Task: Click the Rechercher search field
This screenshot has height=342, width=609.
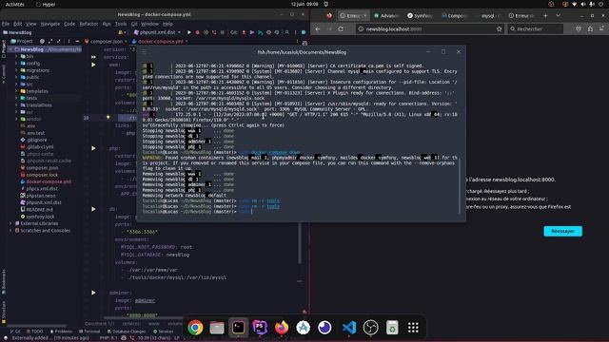Action: pyautogui.click(x=535, y=29)
